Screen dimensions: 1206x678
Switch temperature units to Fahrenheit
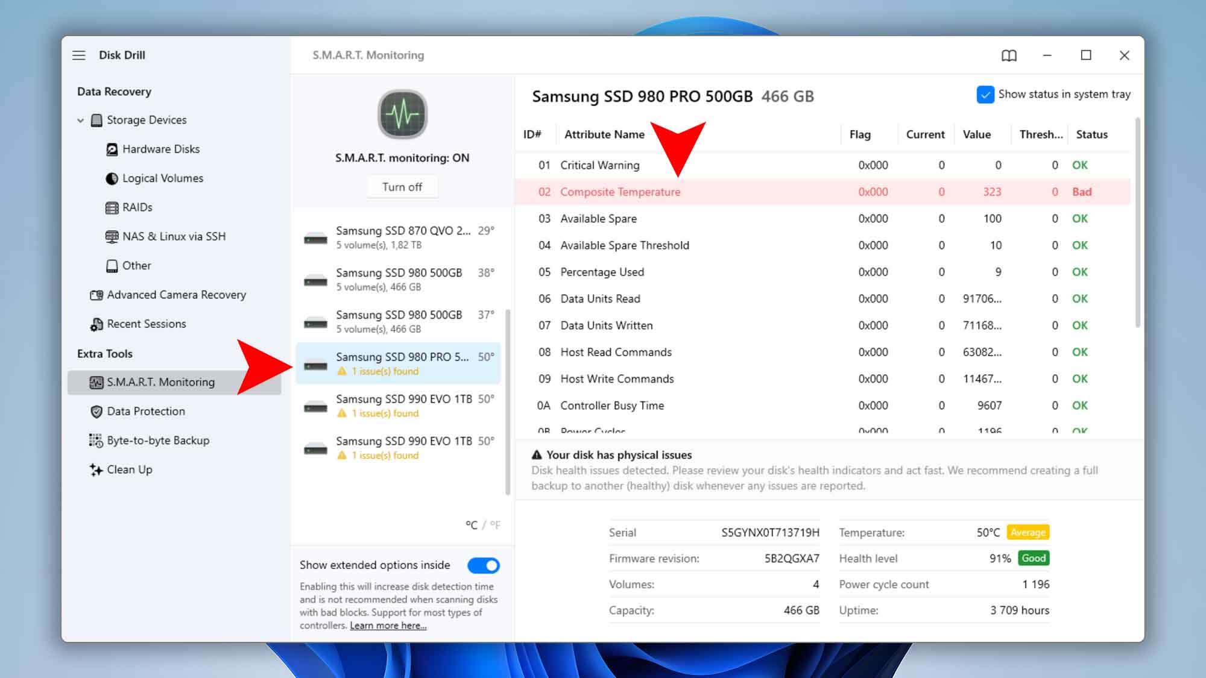[x=494, y=525]
